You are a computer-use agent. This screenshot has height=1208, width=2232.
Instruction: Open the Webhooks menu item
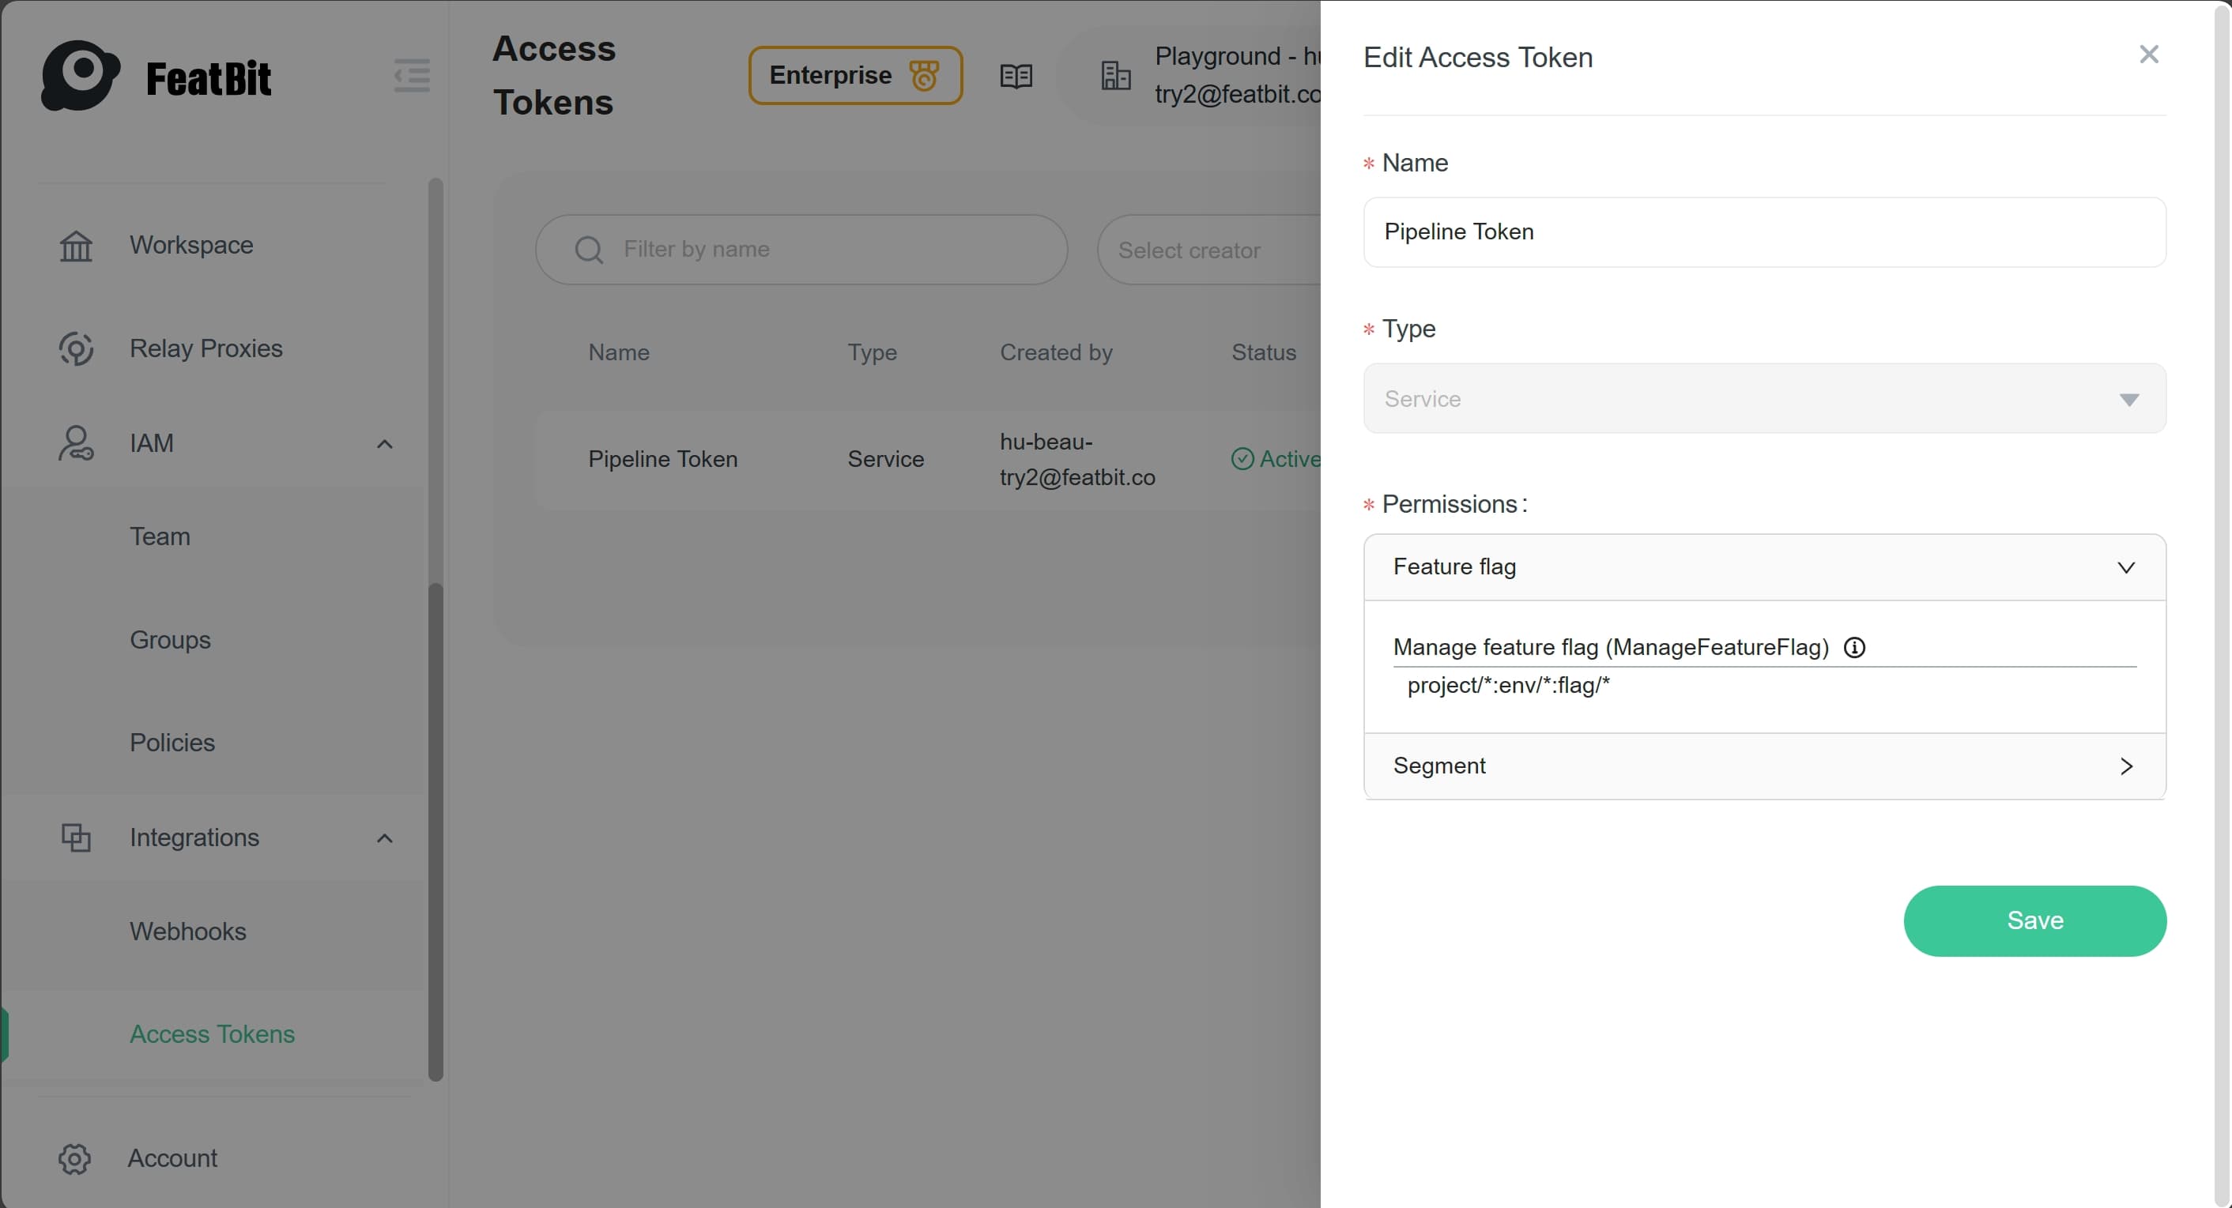click(188, 931)
